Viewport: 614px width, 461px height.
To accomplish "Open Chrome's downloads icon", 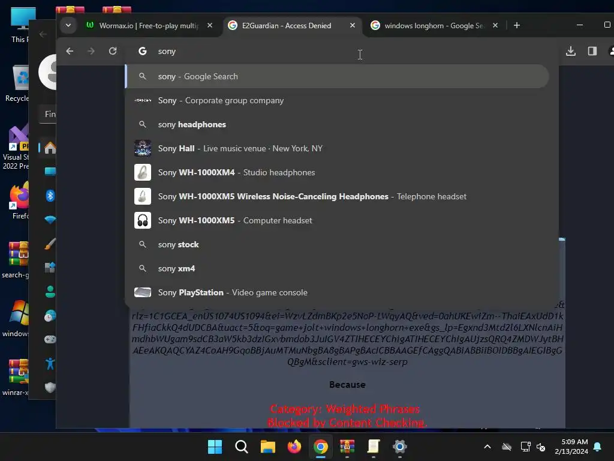I will (x=571, y=51).
